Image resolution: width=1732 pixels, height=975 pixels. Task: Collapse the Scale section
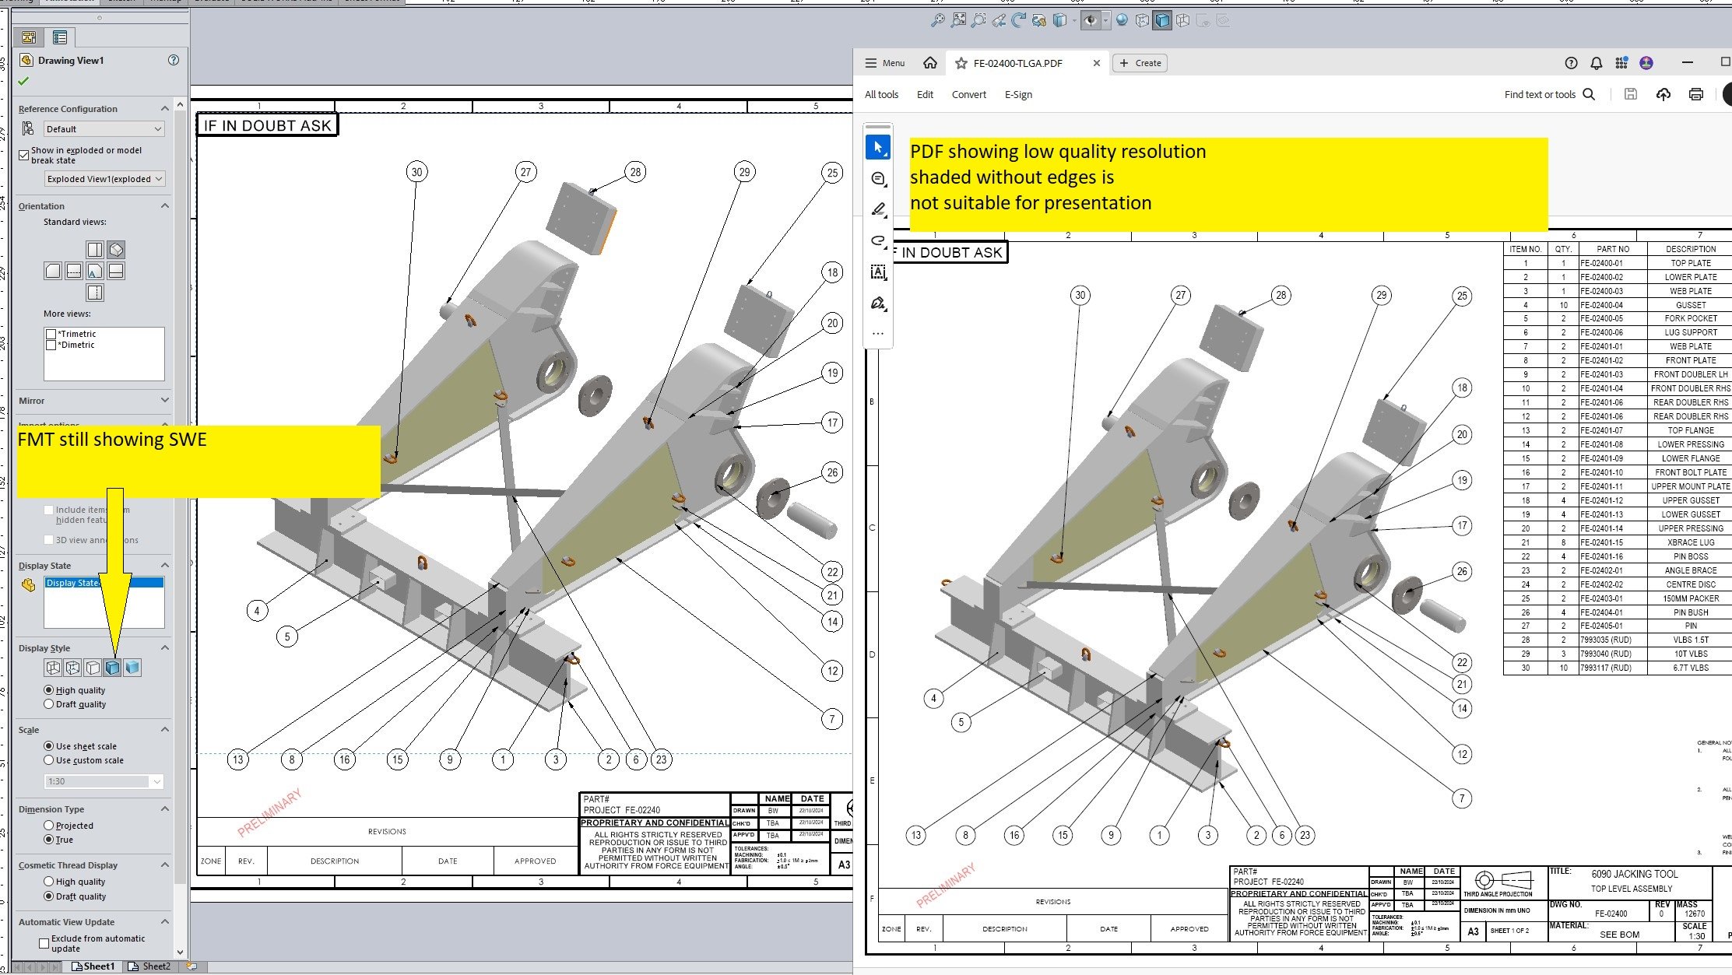165,730
